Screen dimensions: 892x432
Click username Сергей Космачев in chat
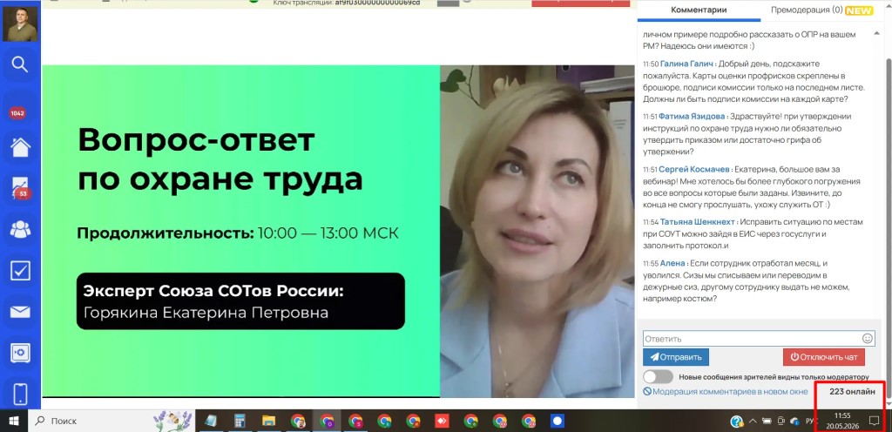(x=694, y=169)
